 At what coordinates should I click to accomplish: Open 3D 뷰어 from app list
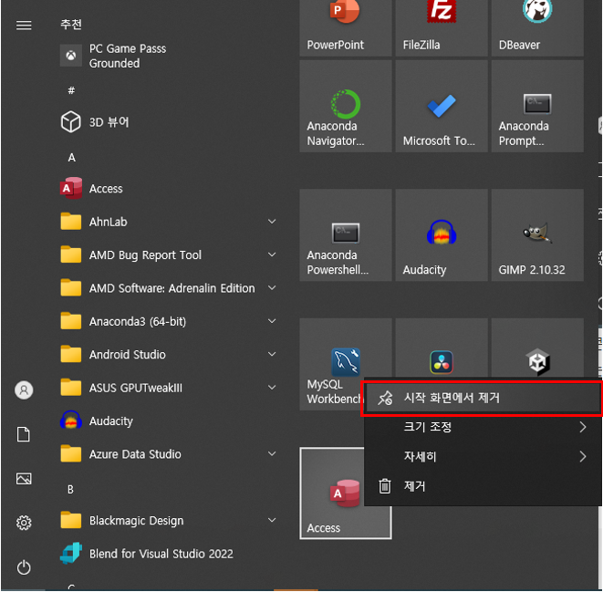pos(168,122)
